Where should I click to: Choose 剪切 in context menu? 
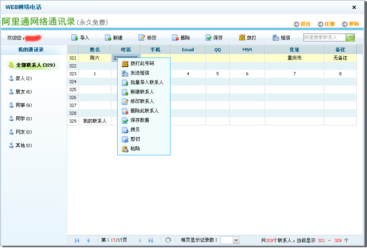(144, 139)
